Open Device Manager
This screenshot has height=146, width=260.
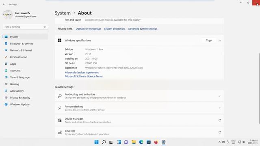(139, 120)
